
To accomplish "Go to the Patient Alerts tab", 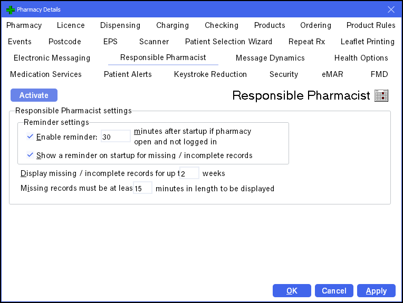I will 128,74.
